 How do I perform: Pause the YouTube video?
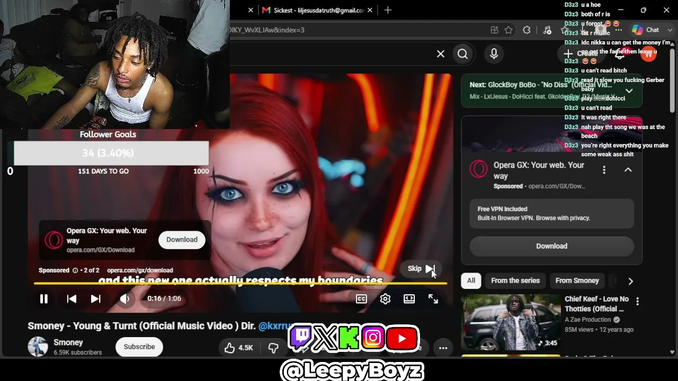[44, 299]
